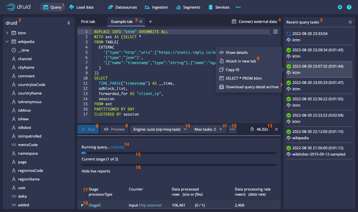The height and width of the screenshot is (212, 358).
Task: Open a new query tab with the plus
Action: tap(151, 21)
